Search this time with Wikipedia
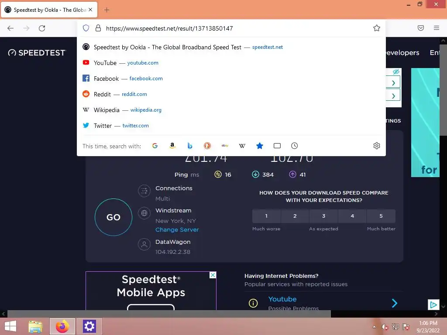 click(x=242, y=146)
